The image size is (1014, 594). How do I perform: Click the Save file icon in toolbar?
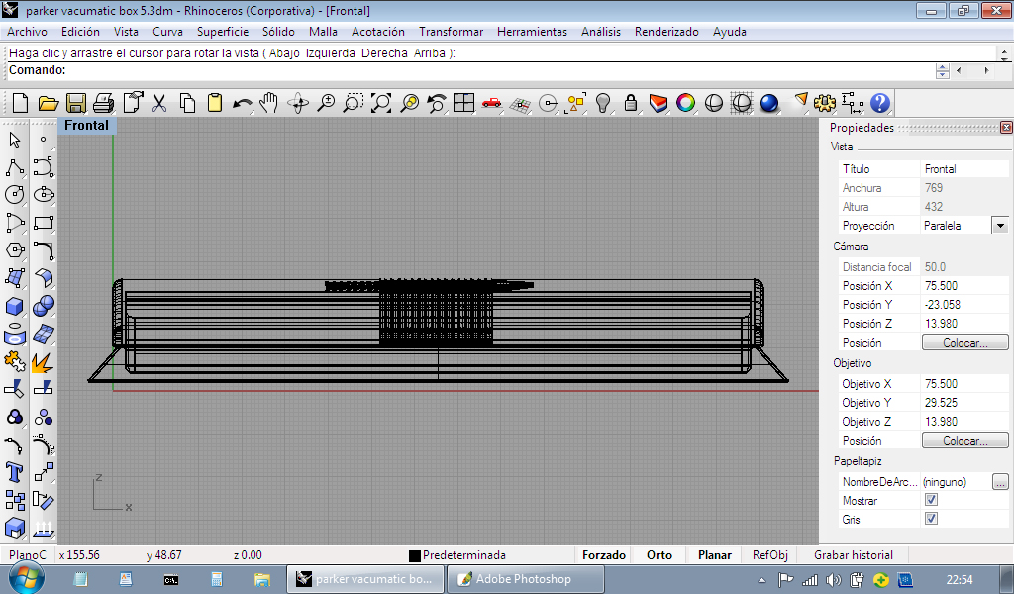pos(75,103)
